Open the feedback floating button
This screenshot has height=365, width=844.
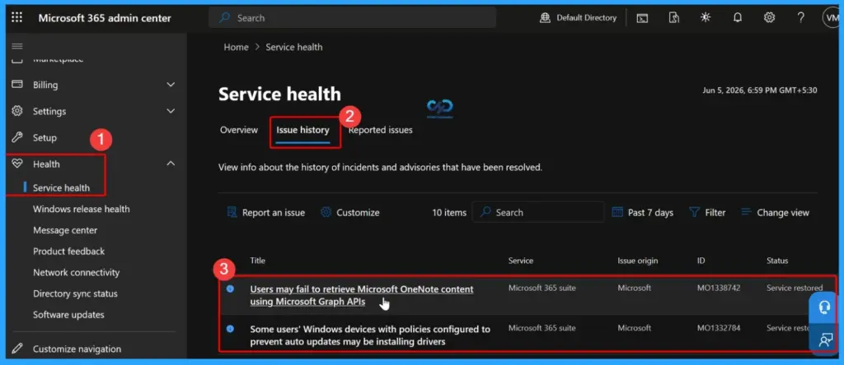coord(824,340)
